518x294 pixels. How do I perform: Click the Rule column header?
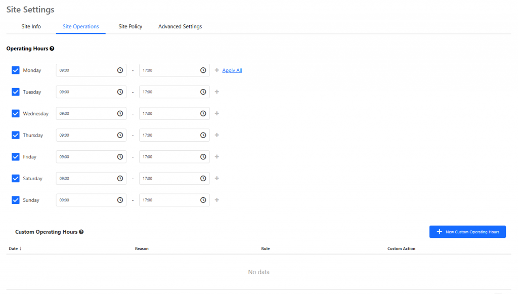coord(265,249)
